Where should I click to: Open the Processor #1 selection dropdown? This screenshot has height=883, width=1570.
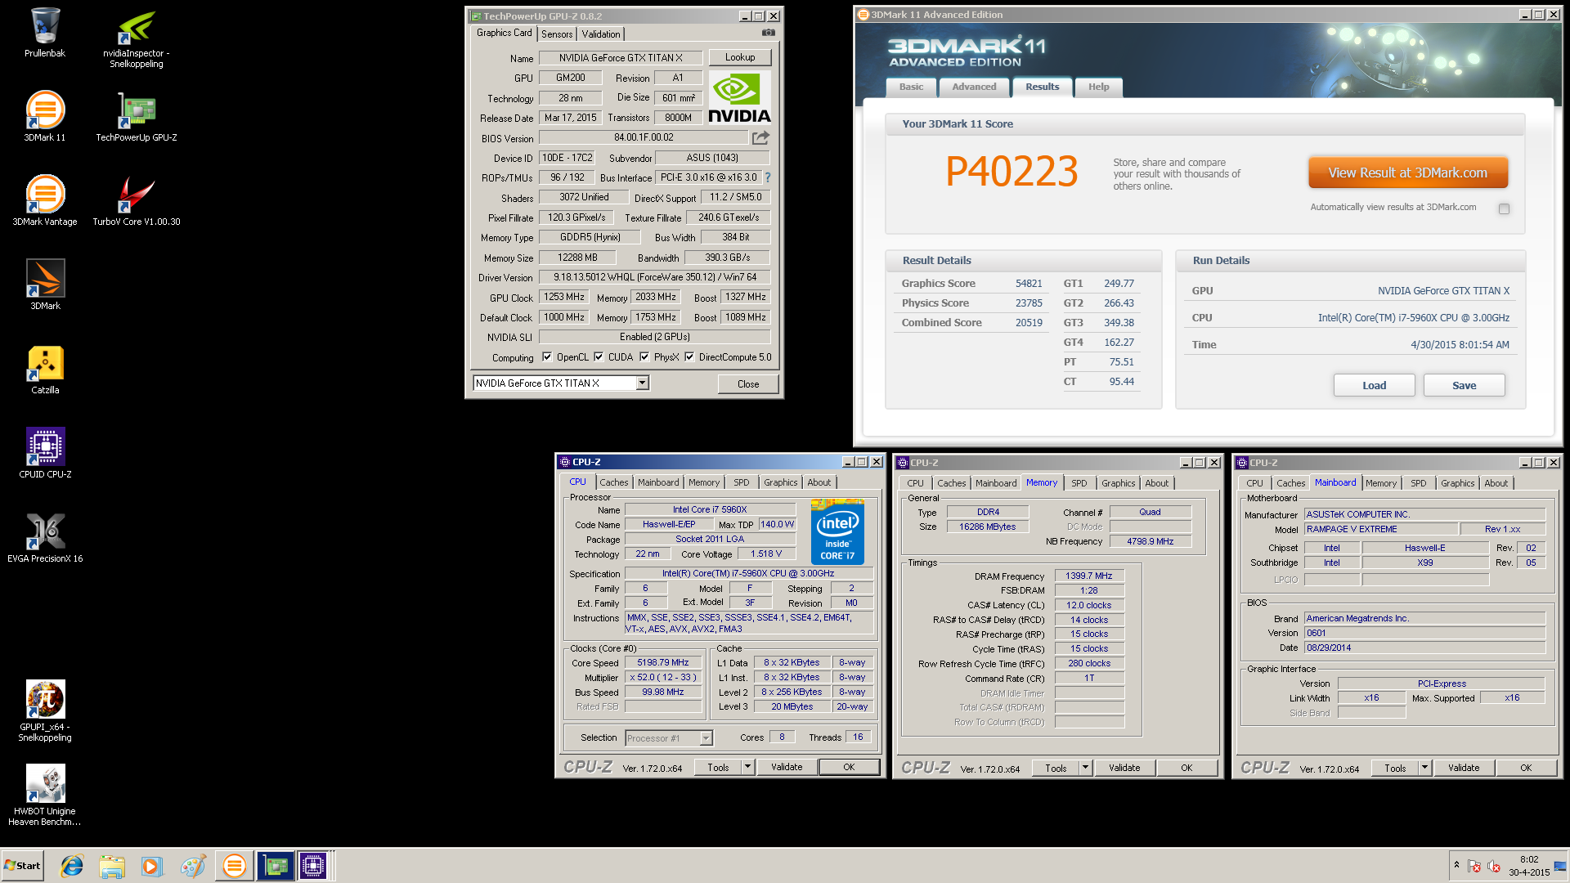click(x=706, y=738)
